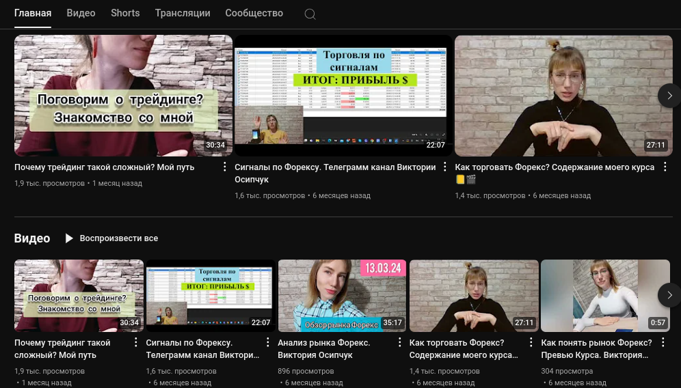Open the Трансляции tab
Image resolution: width=681 pixels, height=388 pixels.
182,13
